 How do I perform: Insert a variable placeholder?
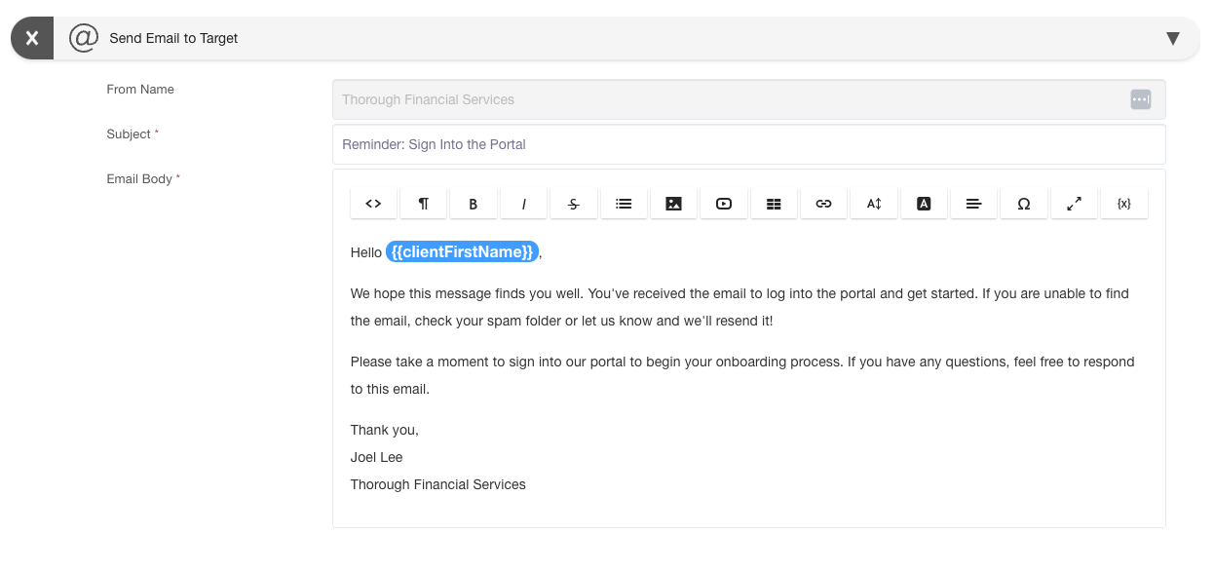point(1123,204)
